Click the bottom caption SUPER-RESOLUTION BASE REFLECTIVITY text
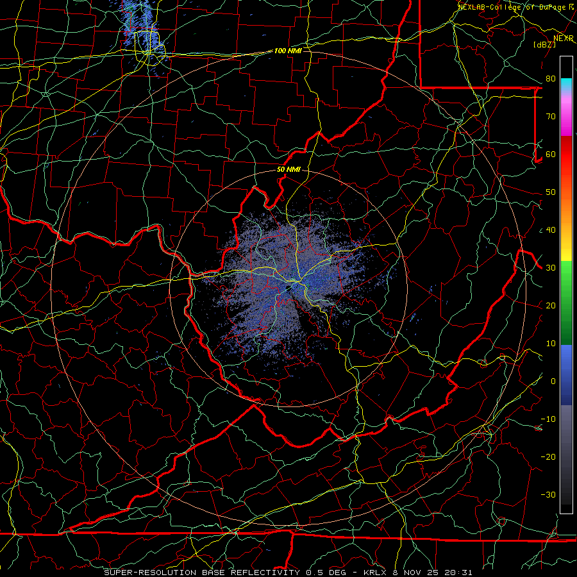Image resolution: width=577 pixels, height=577 pixels. coord(202,573)
